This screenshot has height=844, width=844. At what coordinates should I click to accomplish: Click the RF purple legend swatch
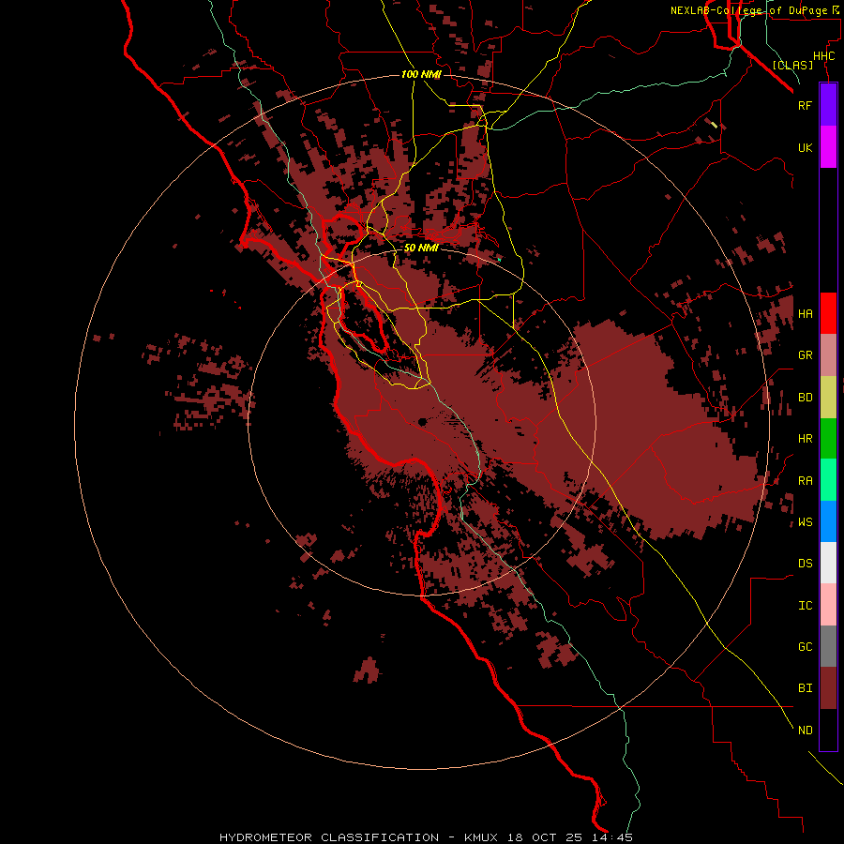(828, 104)
